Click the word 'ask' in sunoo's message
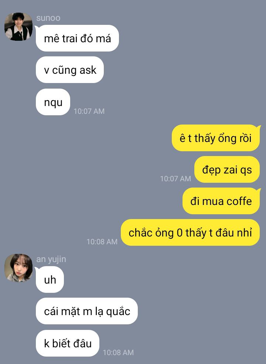This screenshot has height=364, width=266. [x=88, y=70]
